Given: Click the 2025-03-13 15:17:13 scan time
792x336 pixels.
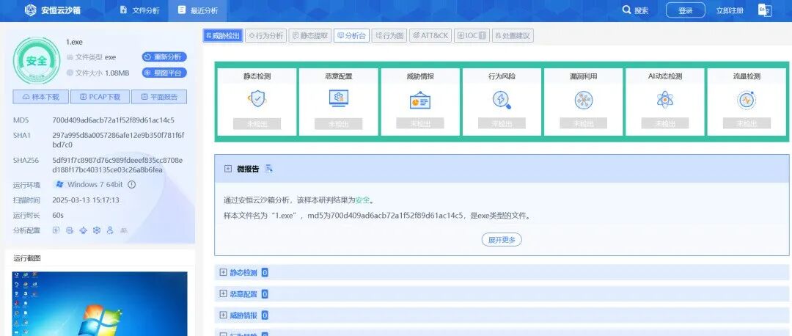Looking at the screenshot, I should click(x=86, y=200).
